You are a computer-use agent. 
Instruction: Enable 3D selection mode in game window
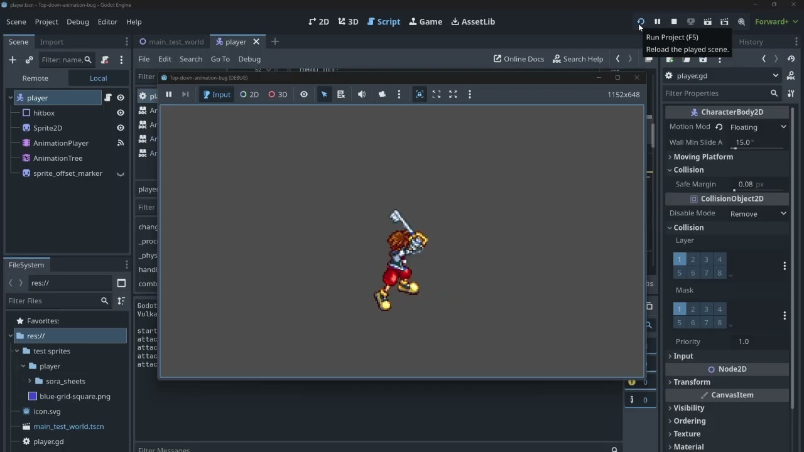[x=278, y=95]
